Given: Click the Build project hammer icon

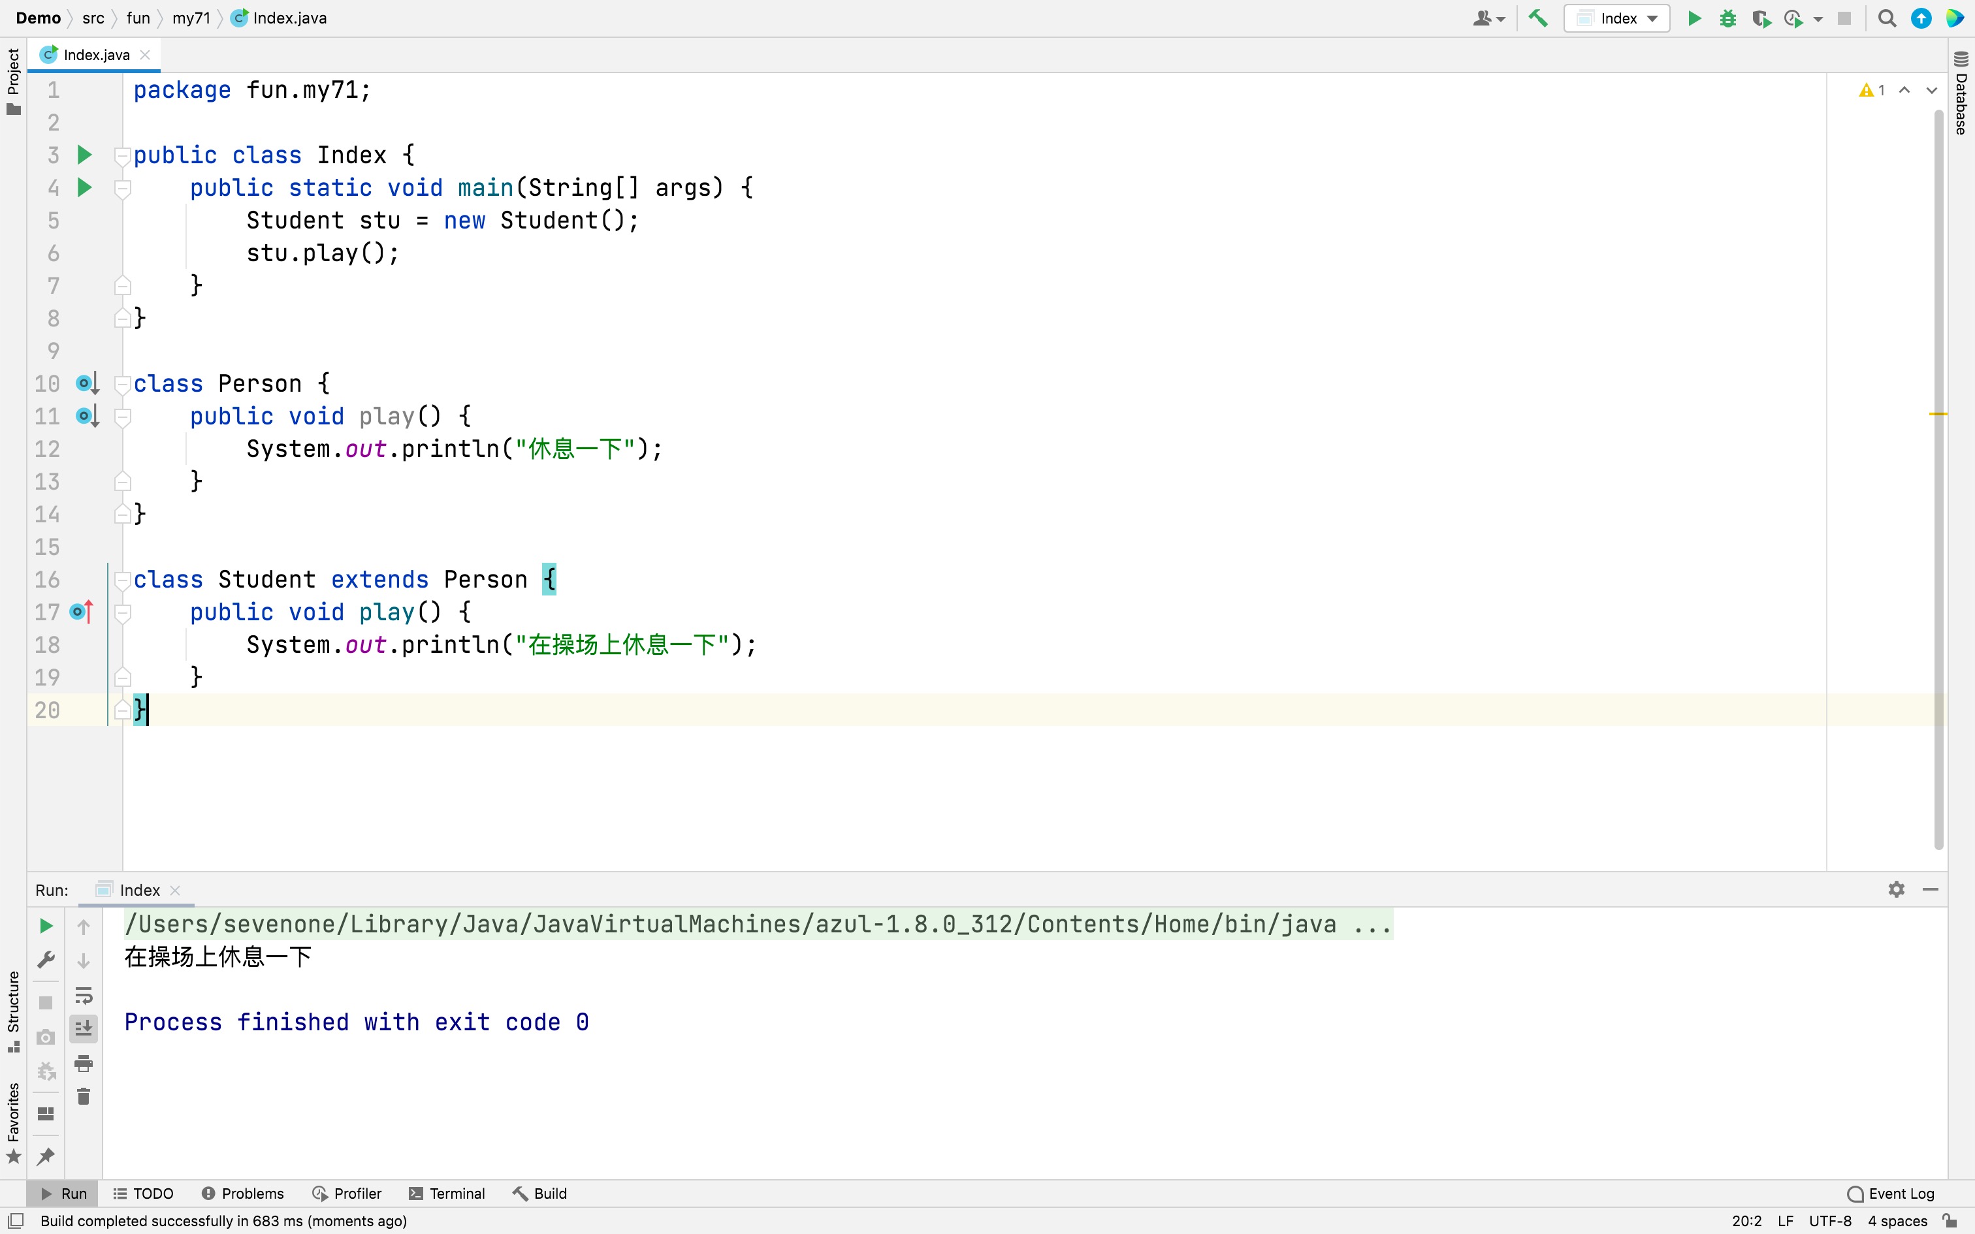Looking at the screenshot, I should (1537, 18).
